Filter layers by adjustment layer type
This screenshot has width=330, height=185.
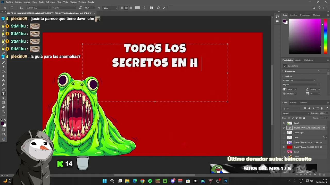[x=309, y=108]
